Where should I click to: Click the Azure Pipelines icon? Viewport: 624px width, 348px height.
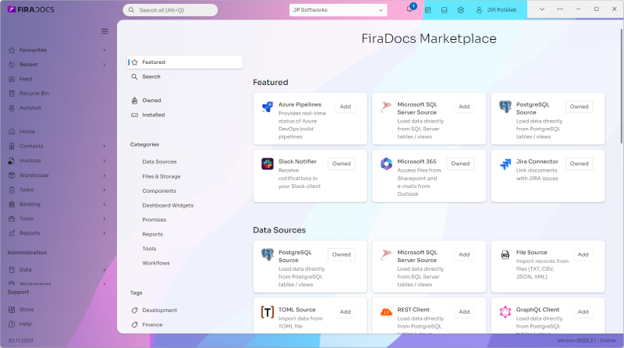(268, 107)
